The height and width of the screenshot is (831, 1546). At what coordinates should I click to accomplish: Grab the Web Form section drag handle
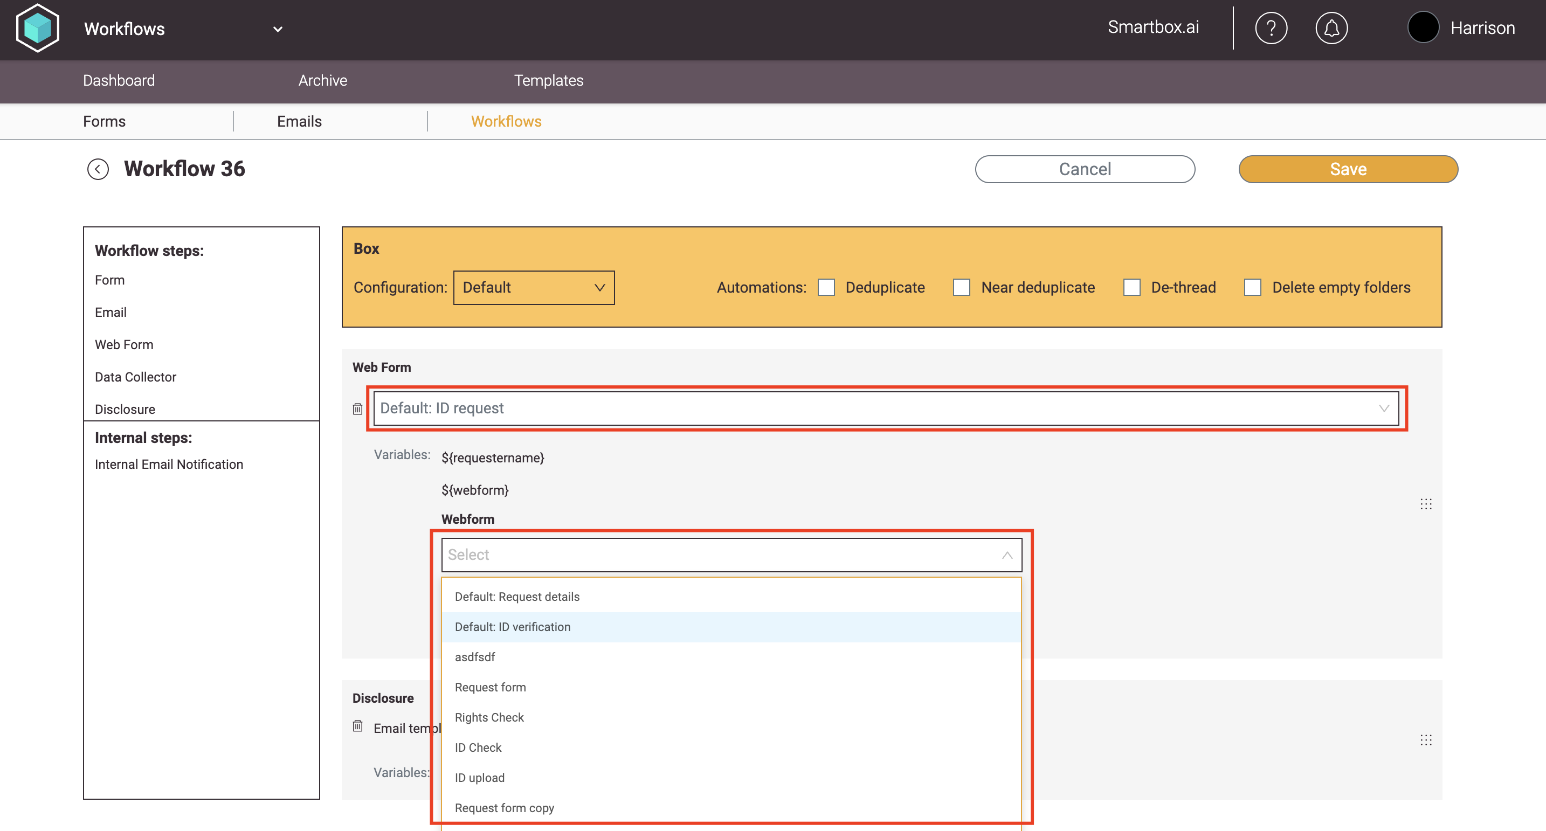coord(1425,504)
